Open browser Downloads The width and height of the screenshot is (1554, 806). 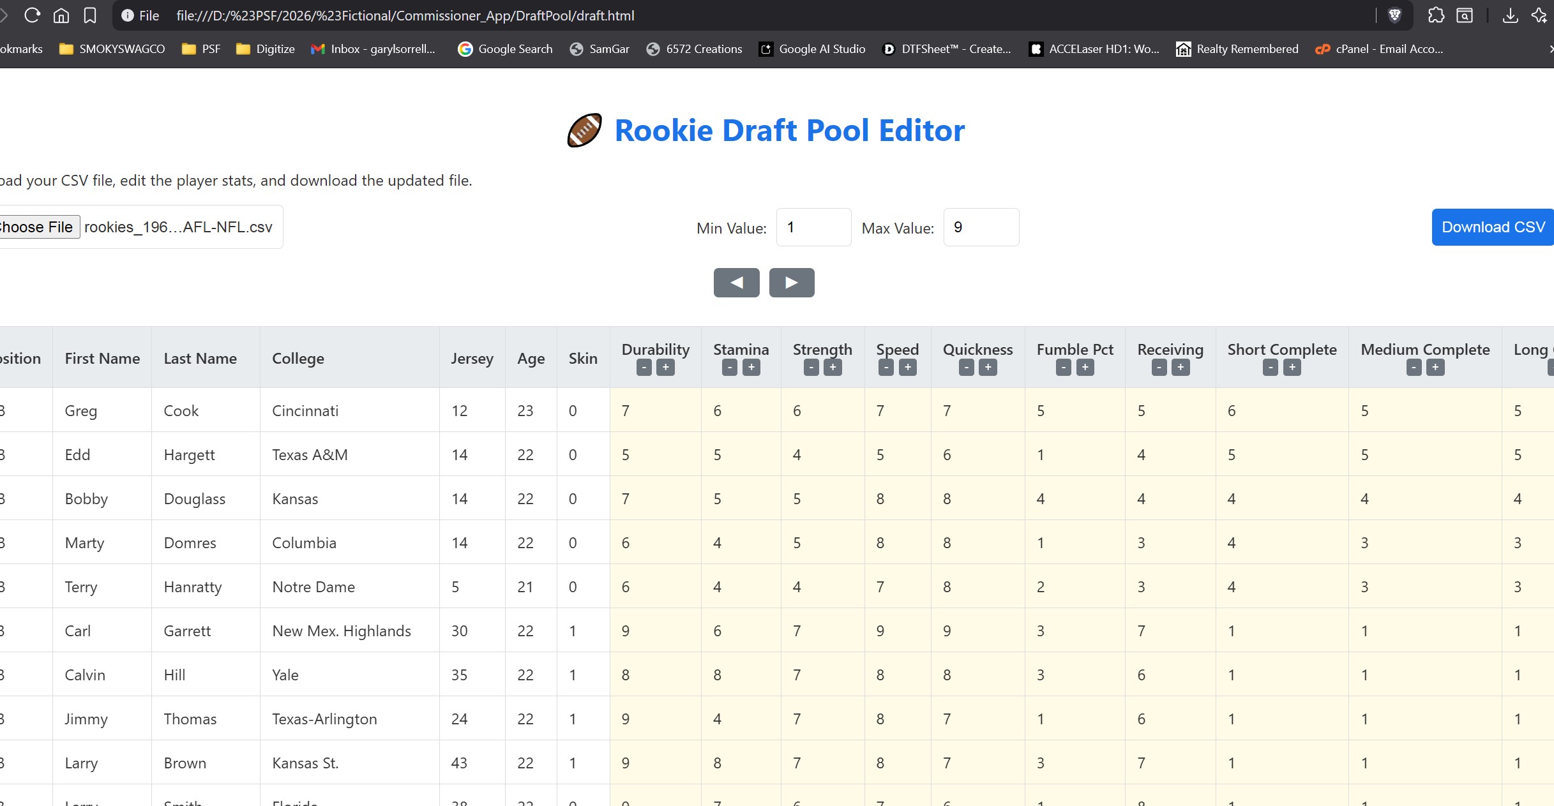1509,15
